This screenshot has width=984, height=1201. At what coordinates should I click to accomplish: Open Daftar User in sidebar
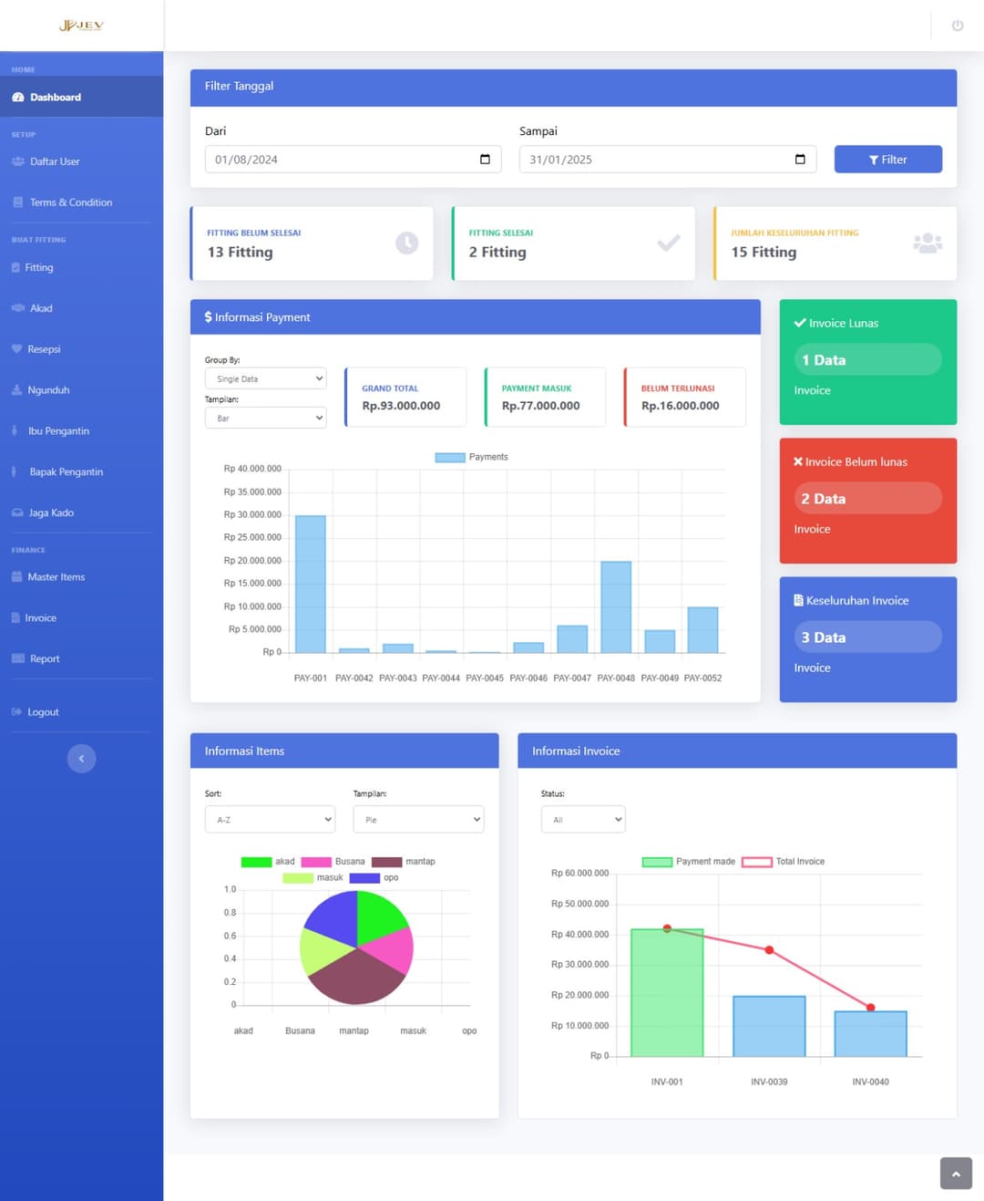(x=55, y=161)
